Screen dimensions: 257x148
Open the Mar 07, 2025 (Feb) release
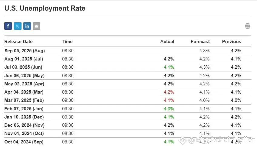pos(24,100)
